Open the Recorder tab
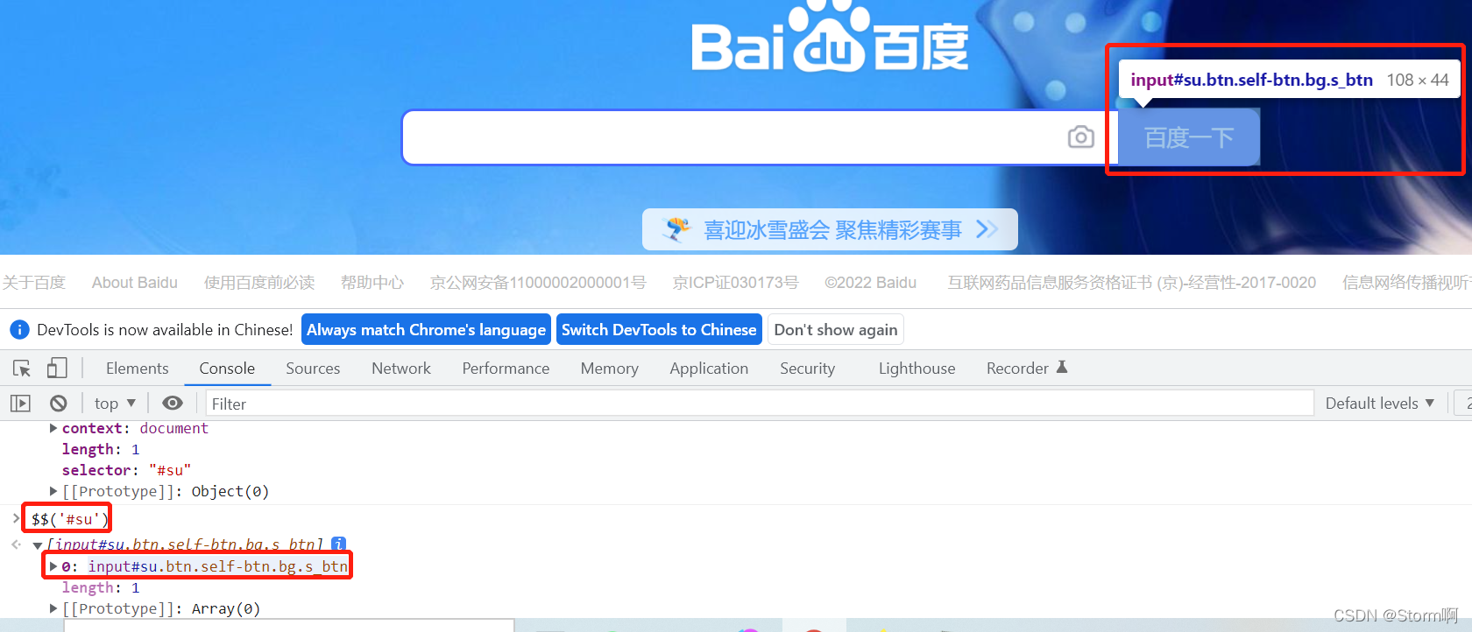The height and width of the screenshot is (632, 1472). coord(1027,369)
